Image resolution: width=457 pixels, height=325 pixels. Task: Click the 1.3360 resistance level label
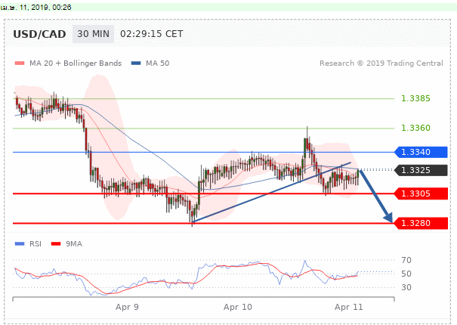(x=415, y=128)
